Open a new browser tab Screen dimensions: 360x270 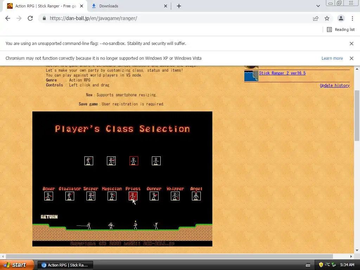179,6
